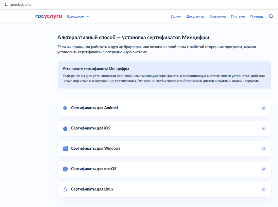The width and height of the screenshot is (278, 207).
Task: Open the Платежи menu item
Action: tap(238, 16)
